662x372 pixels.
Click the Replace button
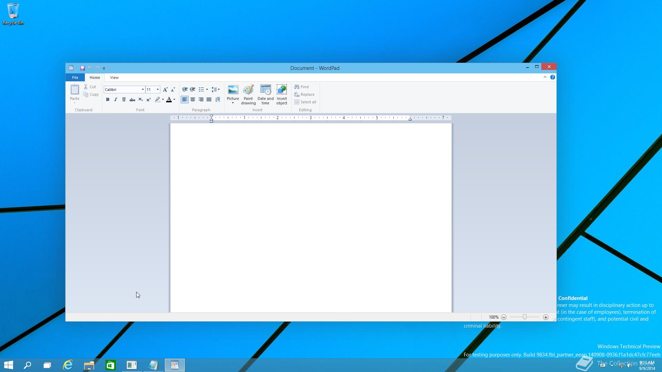coord(304,94)
